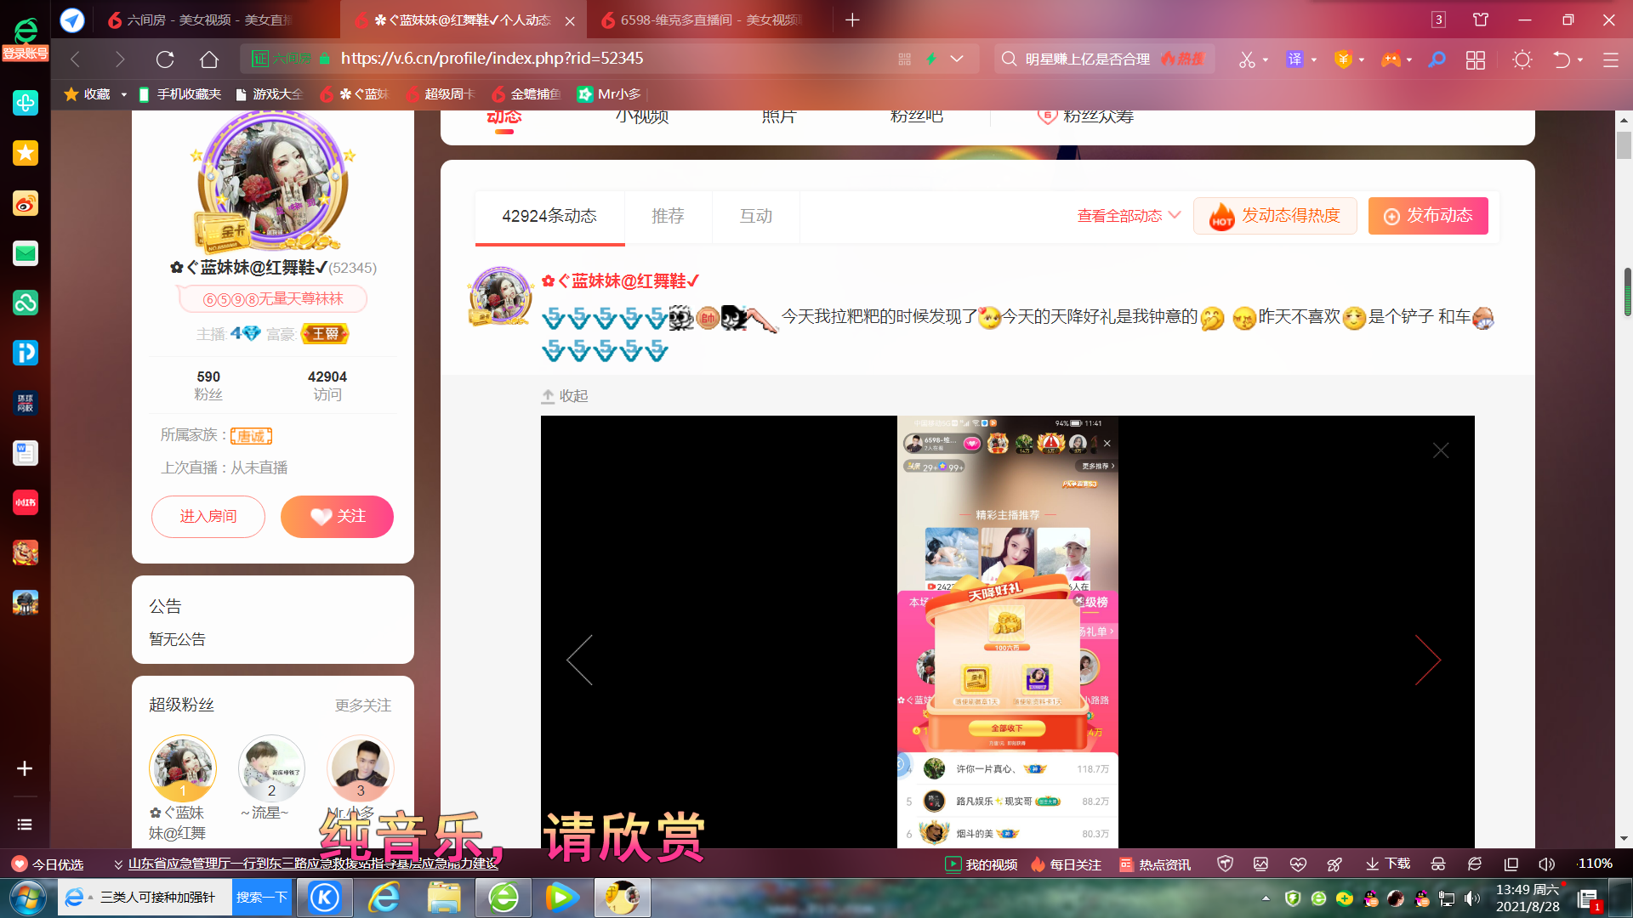The width and height of the screenshot is (1633, 918).
Task: Close the picture viewer with X
Action: point(1441,450)
